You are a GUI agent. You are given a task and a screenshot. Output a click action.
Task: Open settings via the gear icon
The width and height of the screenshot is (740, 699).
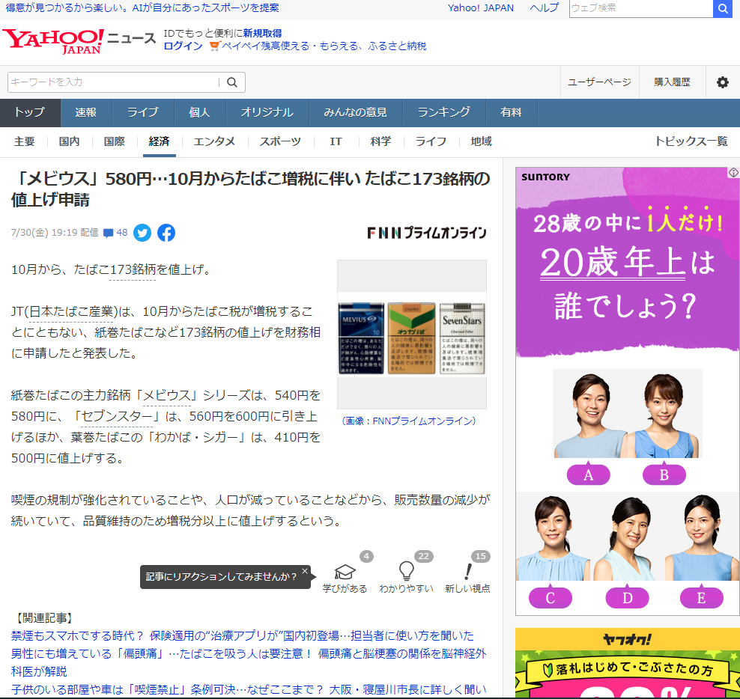723,82
